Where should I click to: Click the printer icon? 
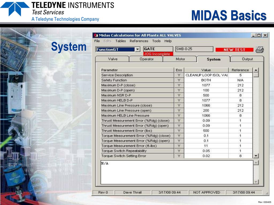(260, 50)
